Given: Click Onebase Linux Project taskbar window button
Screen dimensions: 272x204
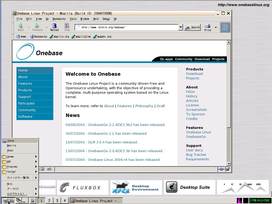Looking at the screenshot, I should (x=96, y=201).
